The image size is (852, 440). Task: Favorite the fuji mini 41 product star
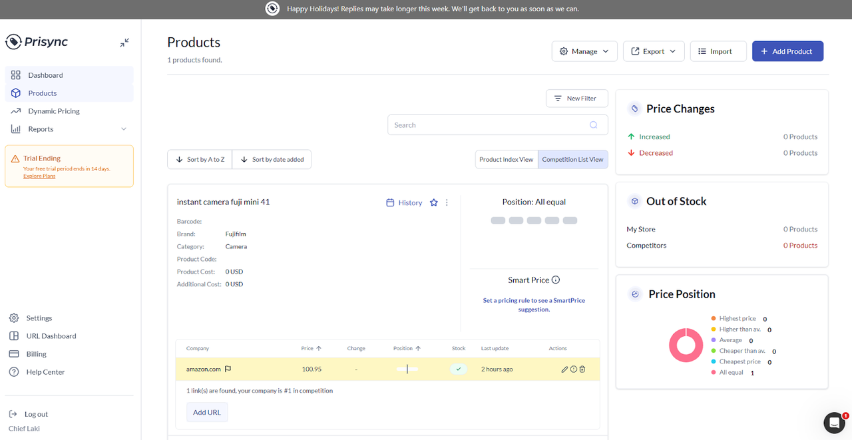click(x=433, y=202)
